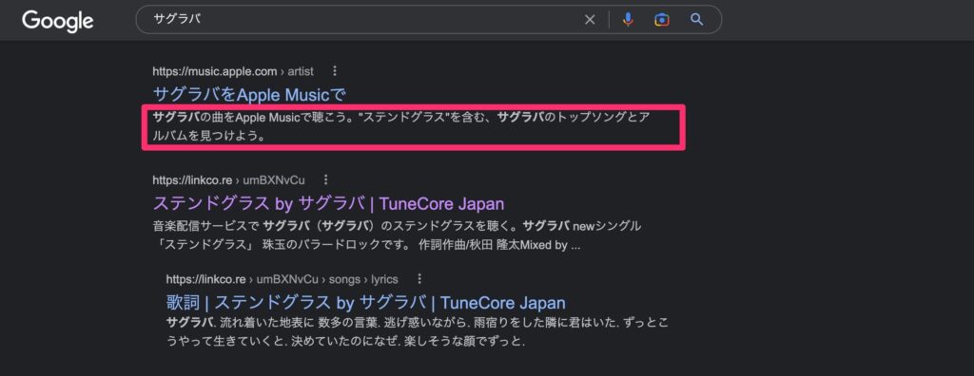Click the linkco.re songs › lyrics URL
The image size is (974, 376).
point(282,278)
